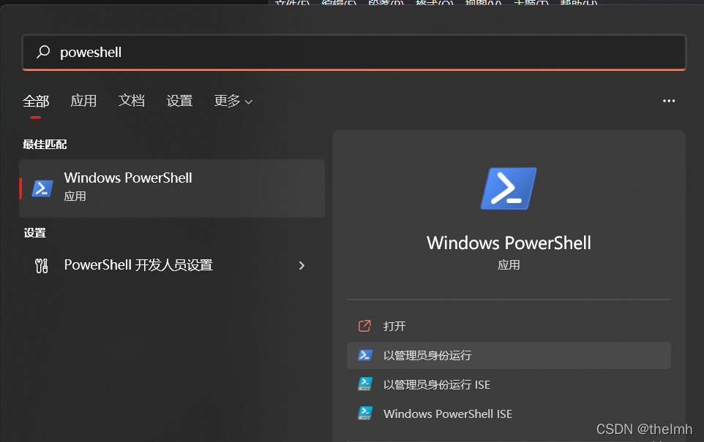
Task: Choose 以管理员身份运行
Action: click(509, 356)
